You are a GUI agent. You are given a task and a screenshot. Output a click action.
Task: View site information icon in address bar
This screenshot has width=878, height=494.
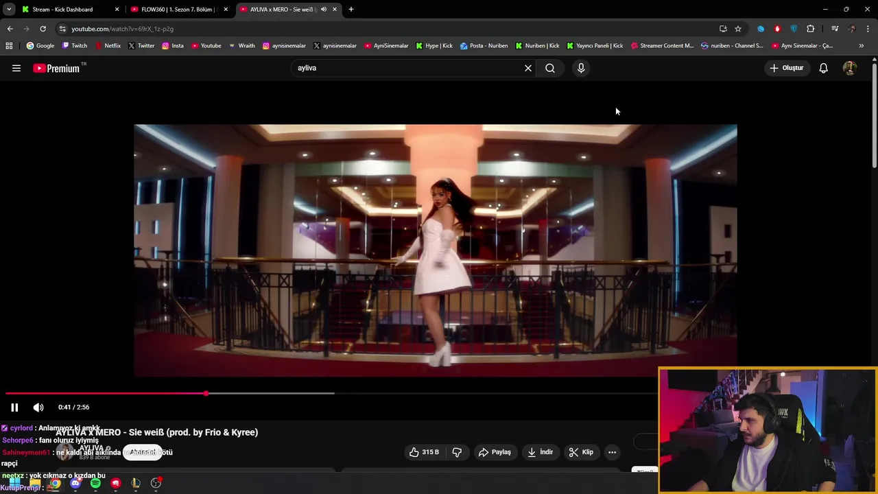[x=62, y=29]
